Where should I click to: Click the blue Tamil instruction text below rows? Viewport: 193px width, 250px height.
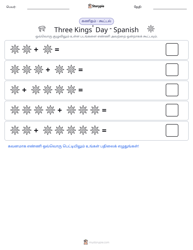[x=74, y=146]
